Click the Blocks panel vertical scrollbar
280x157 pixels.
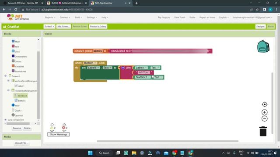pyautogui.click(x=38, y=85)
